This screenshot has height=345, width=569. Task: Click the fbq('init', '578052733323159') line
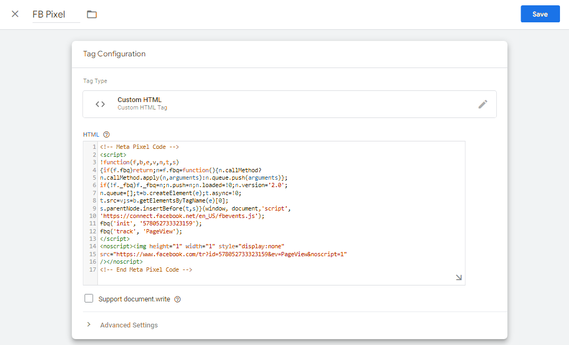coord(151,224)
